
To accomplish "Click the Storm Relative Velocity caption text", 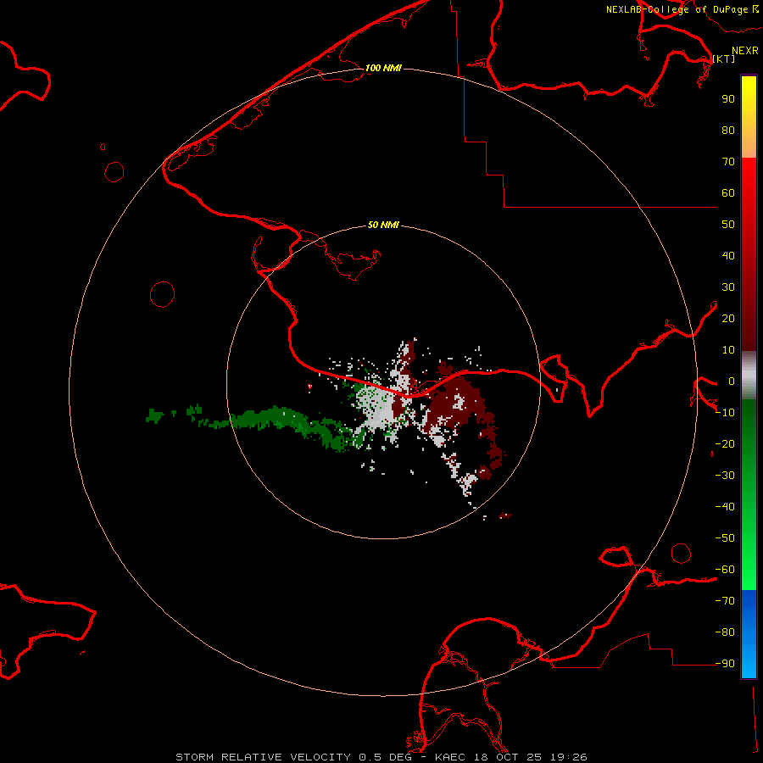I will (x=381, y=757).
